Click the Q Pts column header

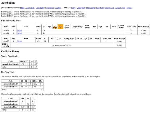click(59, 39)
